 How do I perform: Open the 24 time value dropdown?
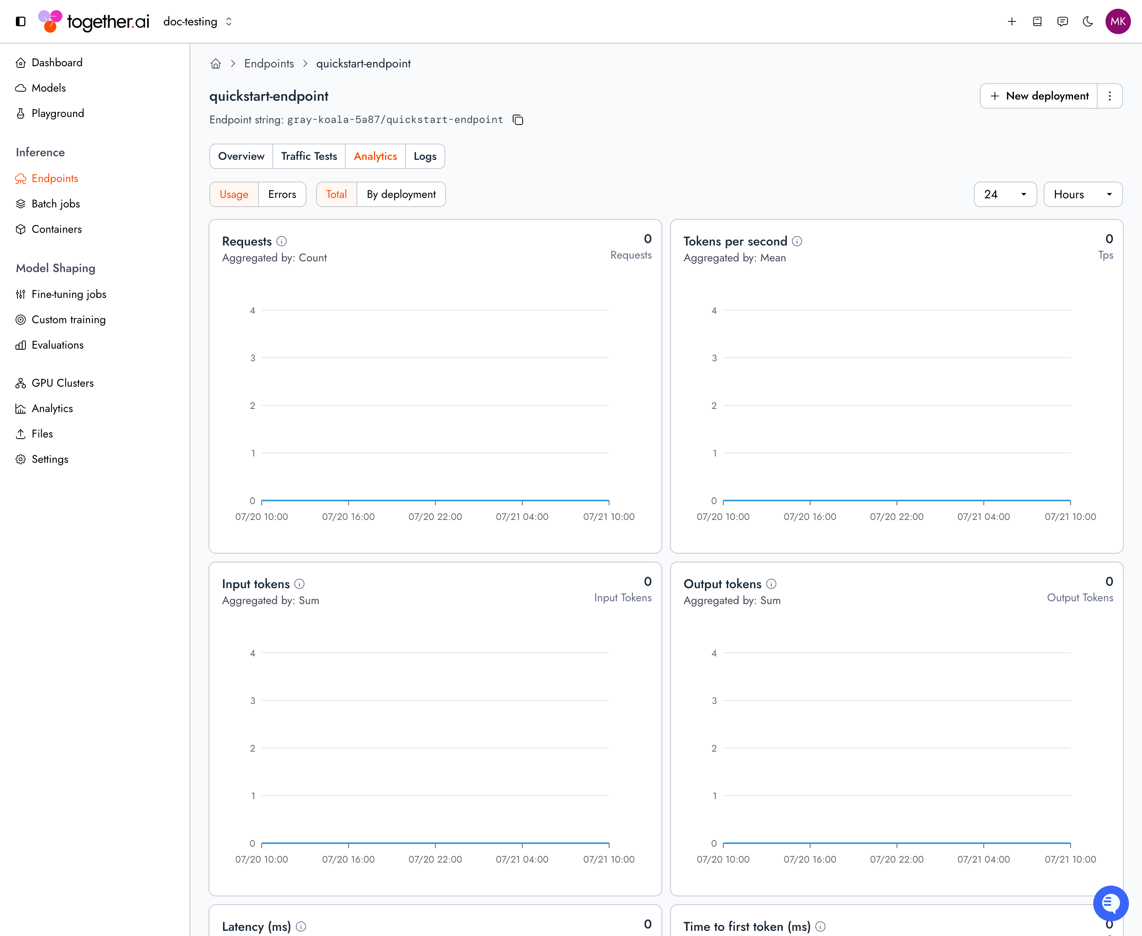pos(1005,195)
